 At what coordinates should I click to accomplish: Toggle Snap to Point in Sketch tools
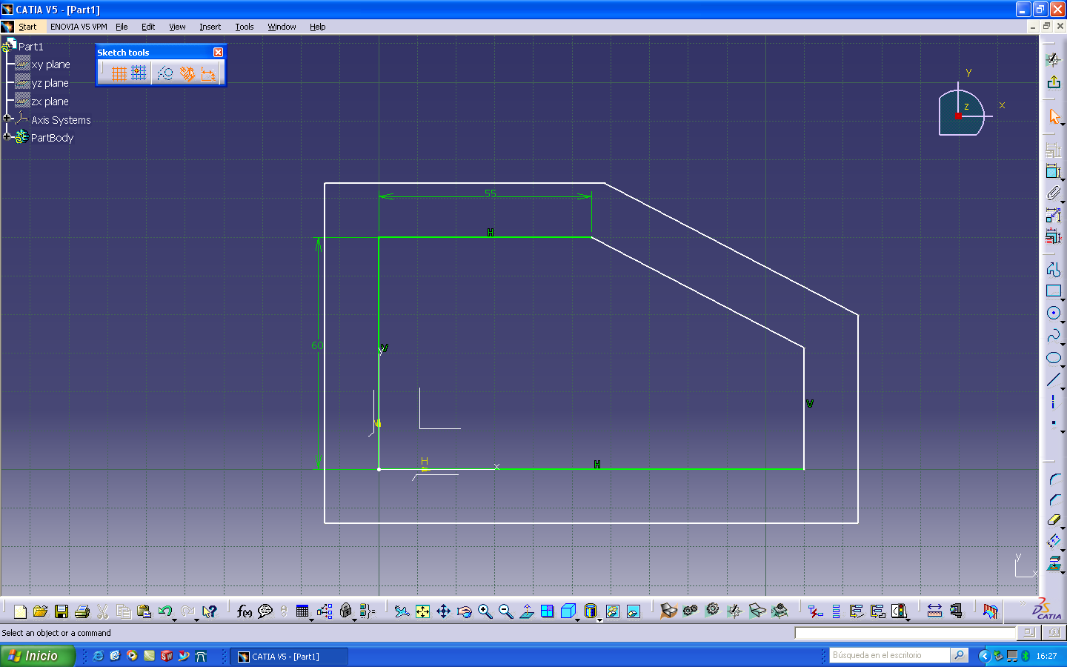pyautogui.click(x=139, y=73)
